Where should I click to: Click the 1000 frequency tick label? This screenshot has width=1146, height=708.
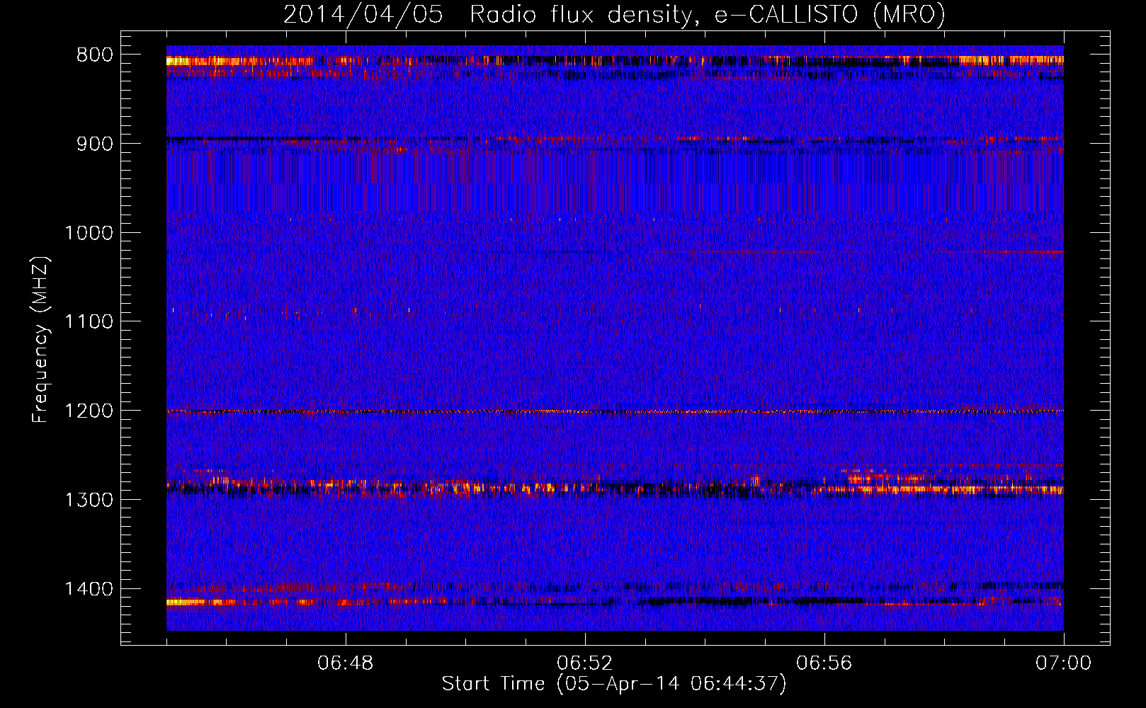click(89, 233)
